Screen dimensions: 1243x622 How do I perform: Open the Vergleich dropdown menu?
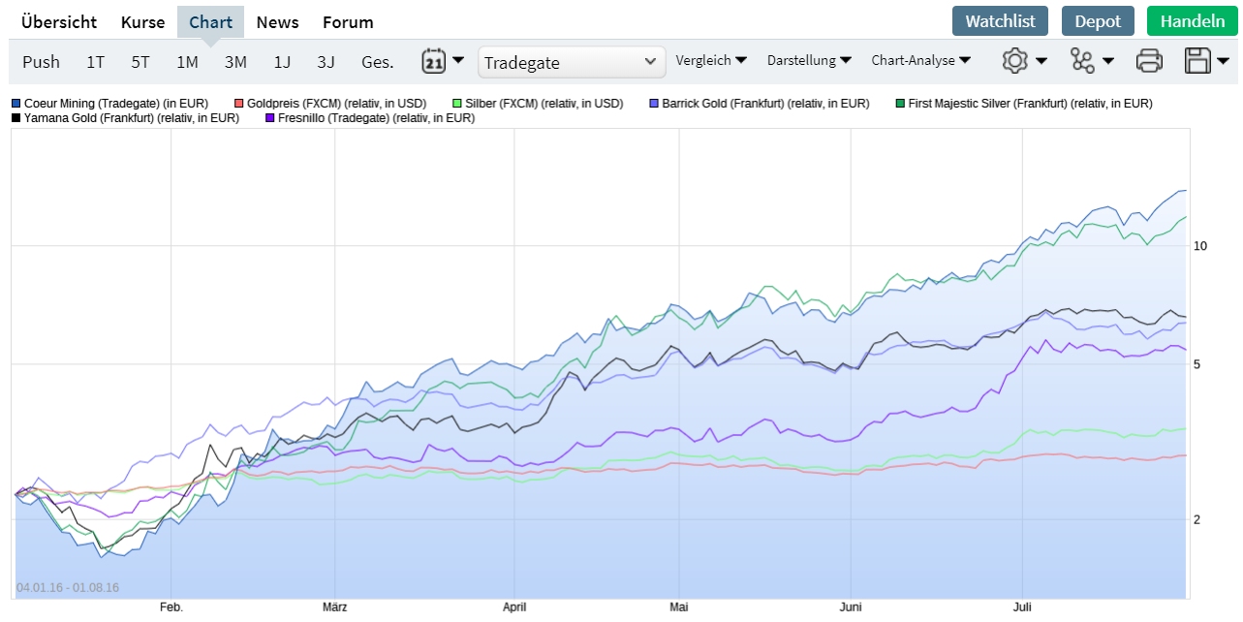[x=712, y=60]
